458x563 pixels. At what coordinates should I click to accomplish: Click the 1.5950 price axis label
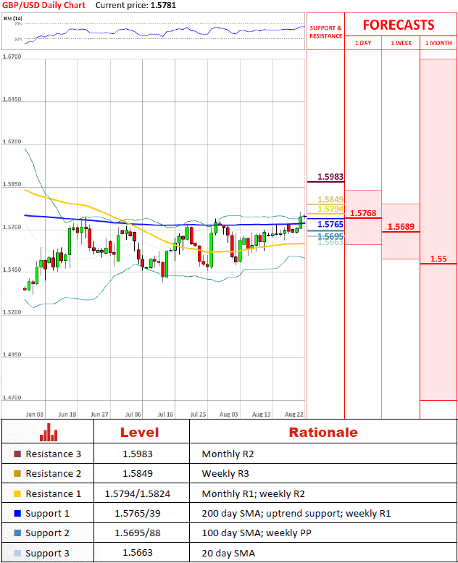(12, 184)
